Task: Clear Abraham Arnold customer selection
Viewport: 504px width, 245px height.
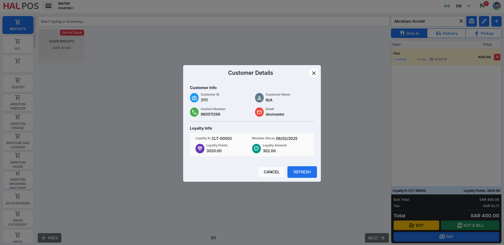Action: (x=461, y=21)
